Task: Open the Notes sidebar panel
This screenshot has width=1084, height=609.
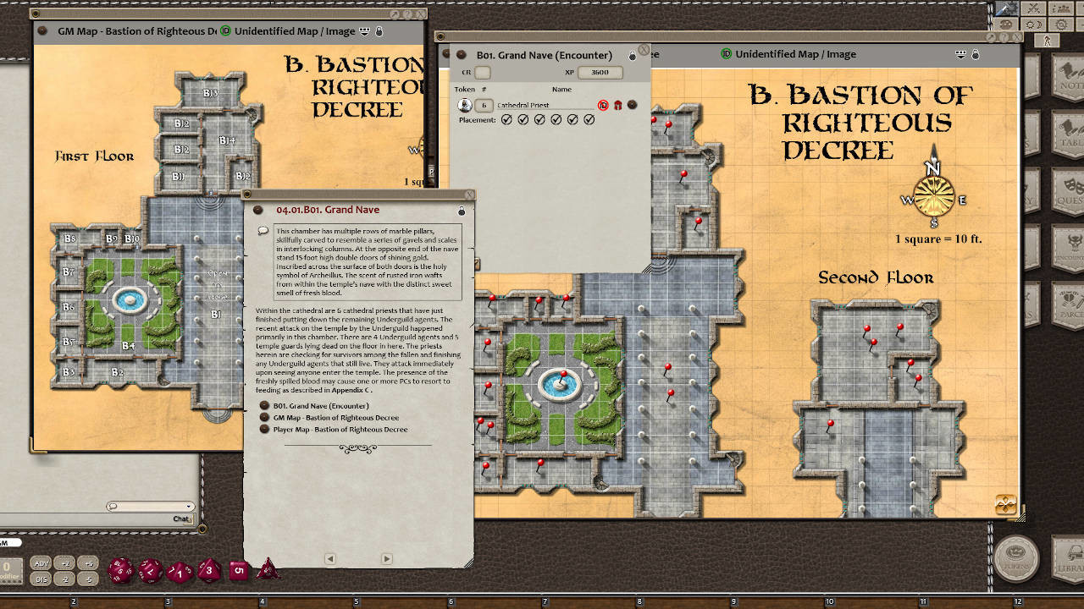Action: pyautogui.click(x=1069, y=74)
